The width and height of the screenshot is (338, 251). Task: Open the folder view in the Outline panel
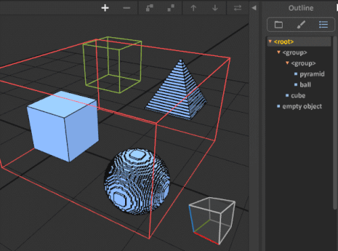[279, 24]
